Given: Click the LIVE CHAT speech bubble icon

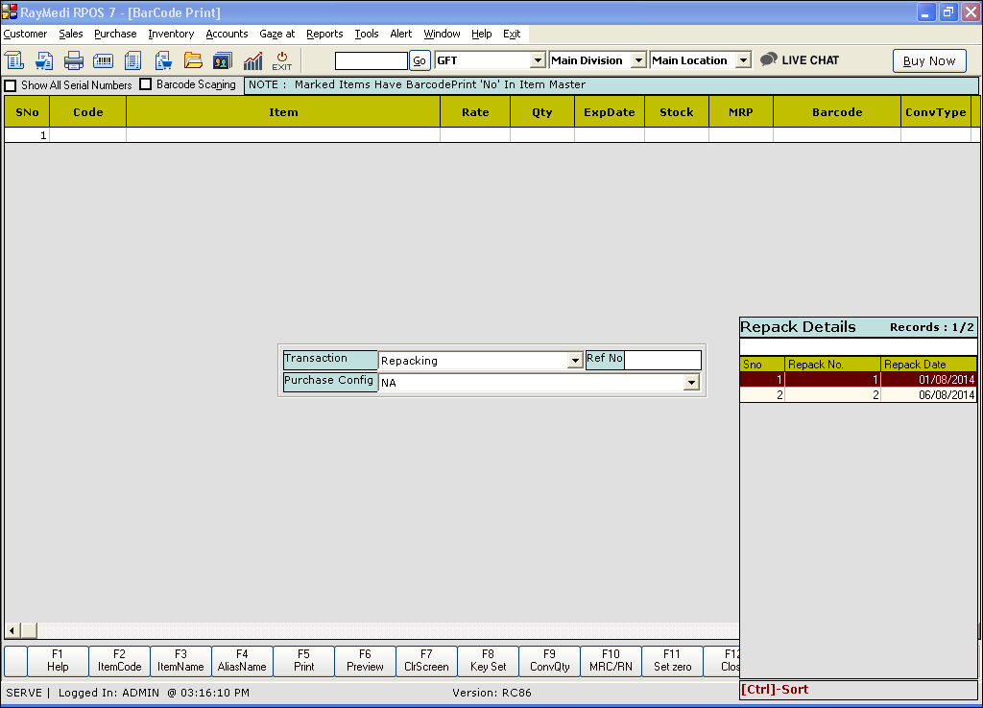Looking at the screenshot, I should 769,59.
